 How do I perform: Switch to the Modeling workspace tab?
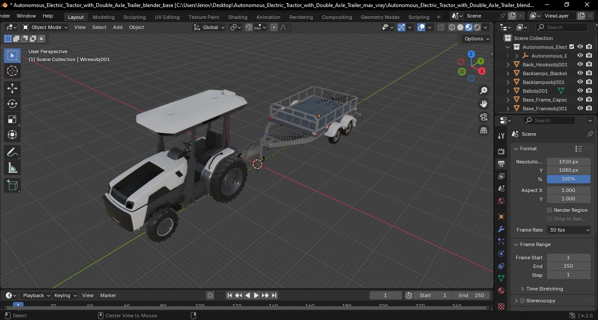[103, 17]
